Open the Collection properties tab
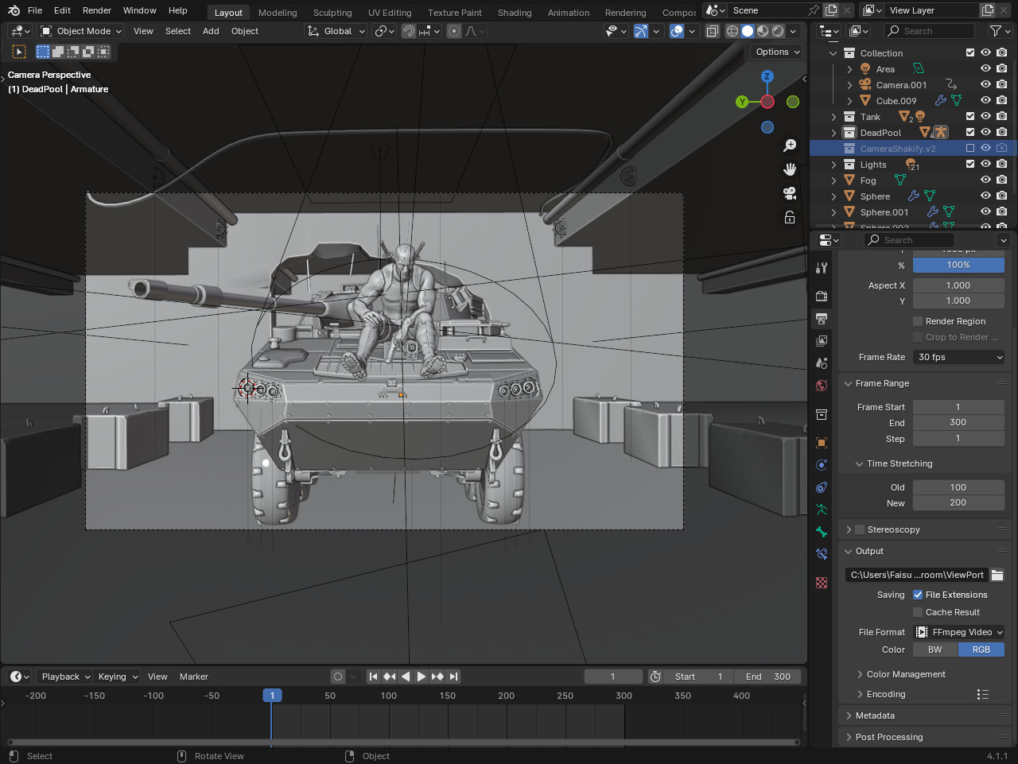Image resolution: width=1018 pixels, height=764 pixels. coord(822,414)
